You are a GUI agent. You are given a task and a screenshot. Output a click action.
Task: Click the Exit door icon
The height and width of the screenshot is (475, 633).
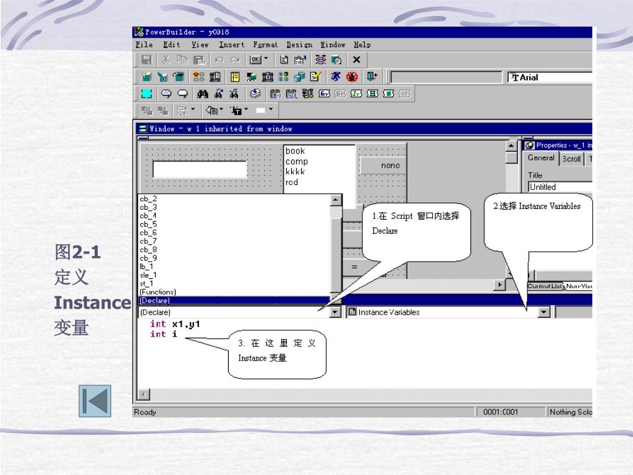tap(372, 76)
